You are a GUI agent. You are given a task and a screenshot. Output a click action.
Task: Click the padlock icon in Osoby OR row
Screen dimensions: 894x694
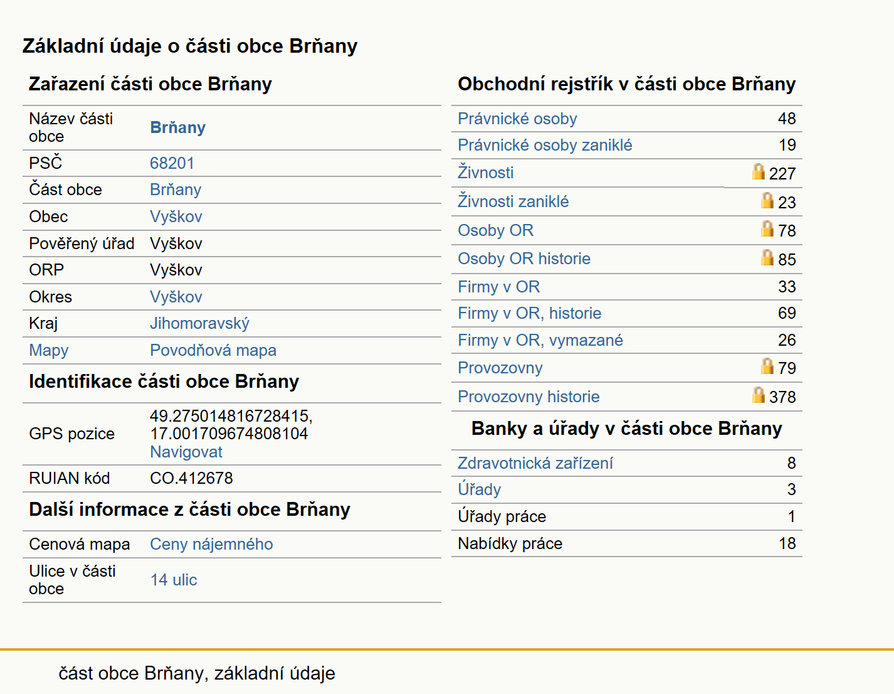coord(767,228)
